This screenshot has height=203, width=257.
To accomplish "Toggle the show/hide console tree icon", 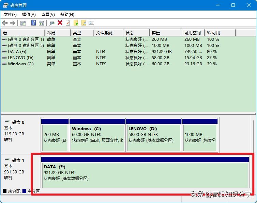I will click(x=23, y=23).
